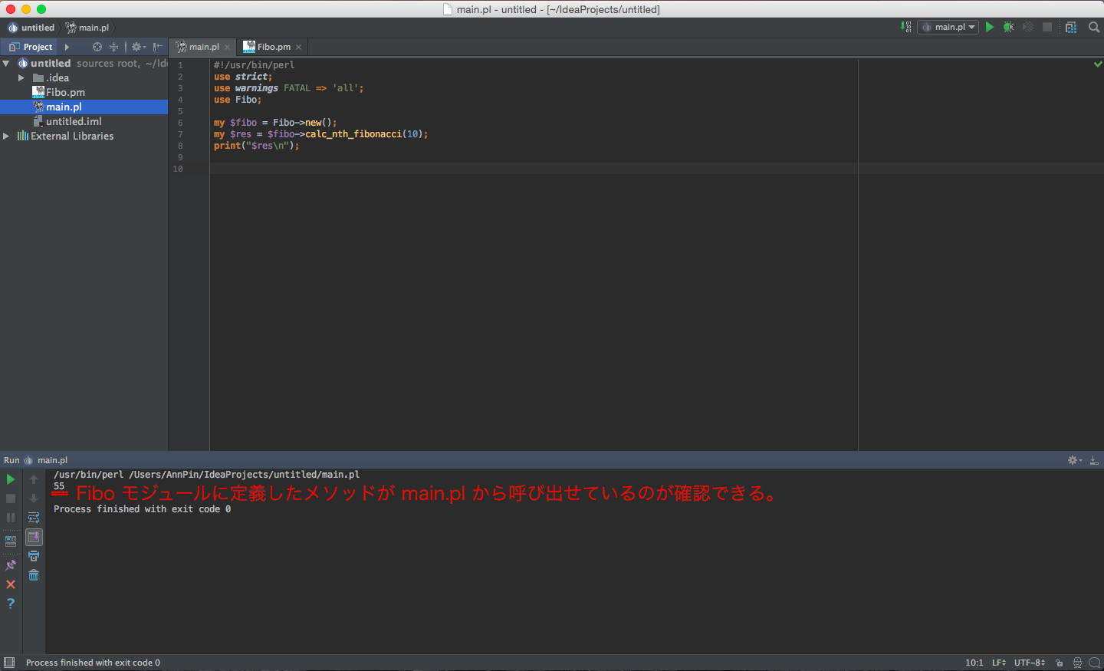Click the Debug bug icon in top toolbar

[x=1008, y=27]
